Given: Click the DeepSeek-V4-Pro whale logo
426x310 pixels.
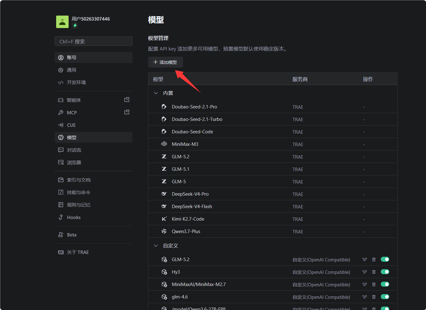Looking at the screenshot, I should click(x=164, y=194).
